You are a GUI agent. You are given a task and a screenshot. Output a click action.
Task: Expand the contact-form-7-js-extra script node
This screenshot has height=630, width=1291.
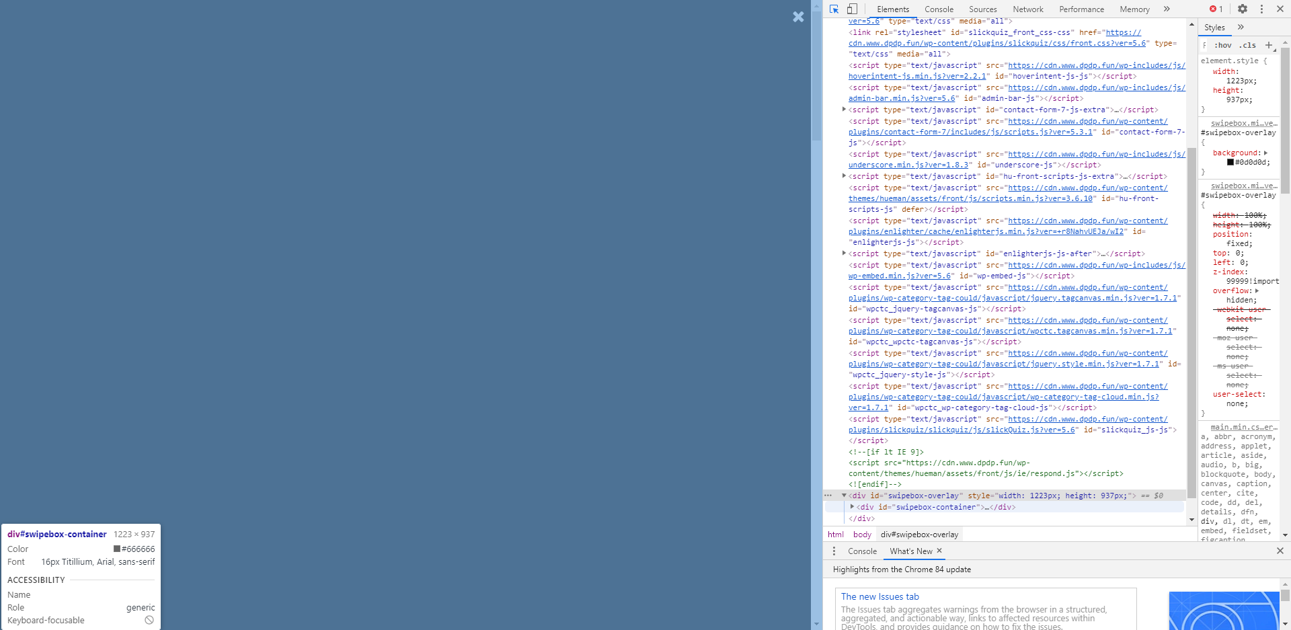coord(844,109)
